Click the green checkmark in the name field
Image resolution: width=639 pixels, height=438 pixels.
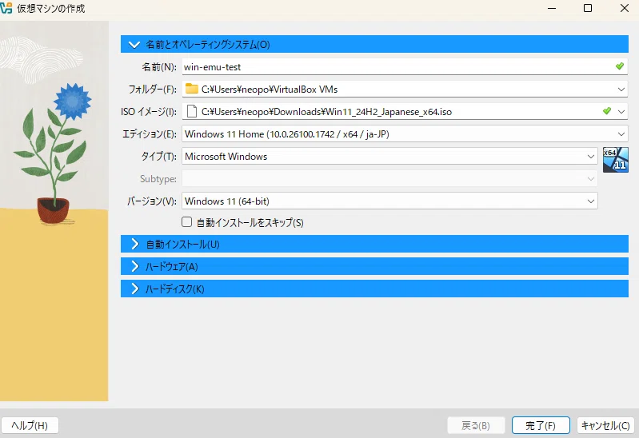tap(620, 66)
